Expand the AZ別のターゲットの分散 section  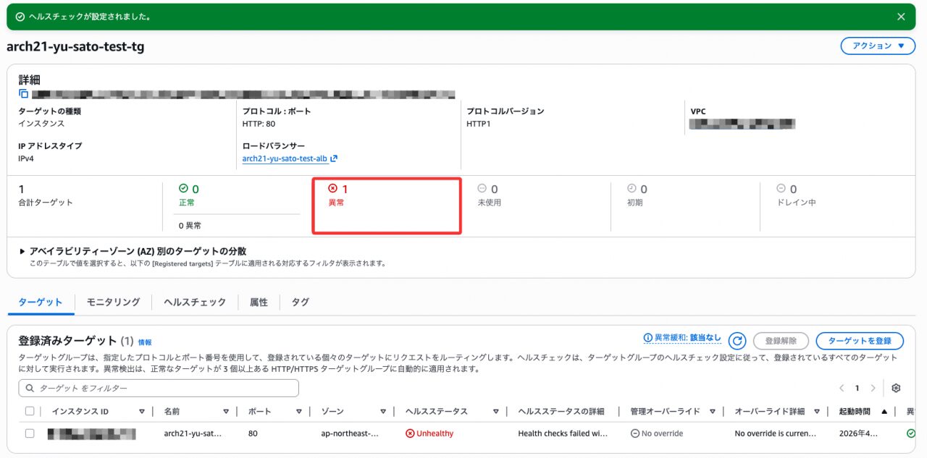coord(23,251)
